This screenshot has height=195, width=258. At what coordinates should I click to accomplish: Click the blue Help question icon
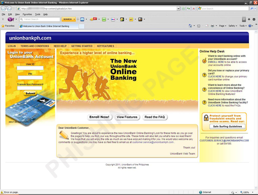(250, 26)
